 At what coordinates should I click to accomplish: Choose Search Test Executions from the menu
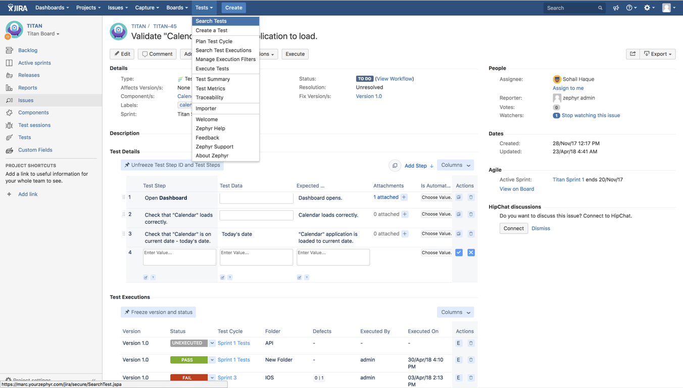[x=225, y=51]
